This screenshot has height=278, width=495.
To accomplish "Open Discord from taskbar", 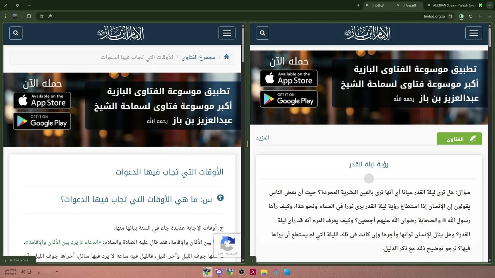I will coord(219,272).
